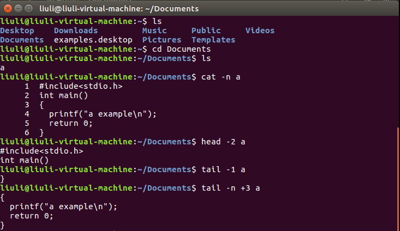Click the first 'ls' command at top
400x231 pixels.
pyautogui.click(x=157, y=21)
